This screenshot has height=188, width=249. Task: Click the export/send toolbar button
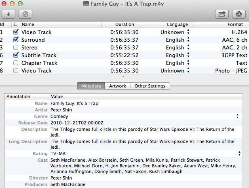[222, 14]
